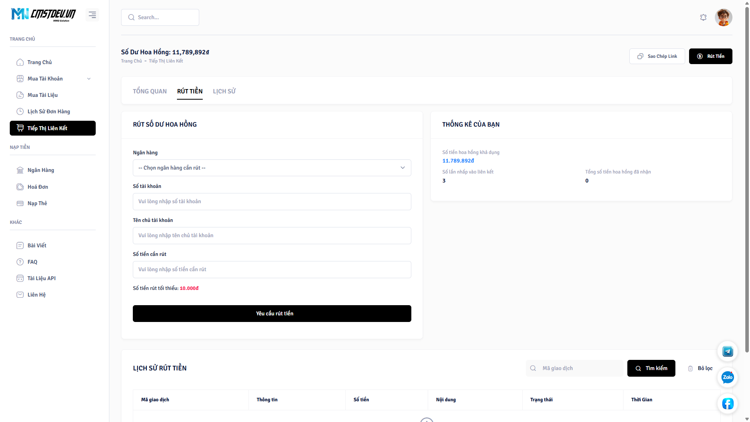Image resolution: width=750 pixels, height=422 pixels.
Task: Click the CMSTDEV.VN logo
Action: pyautogui.click(x=44, y=14)
